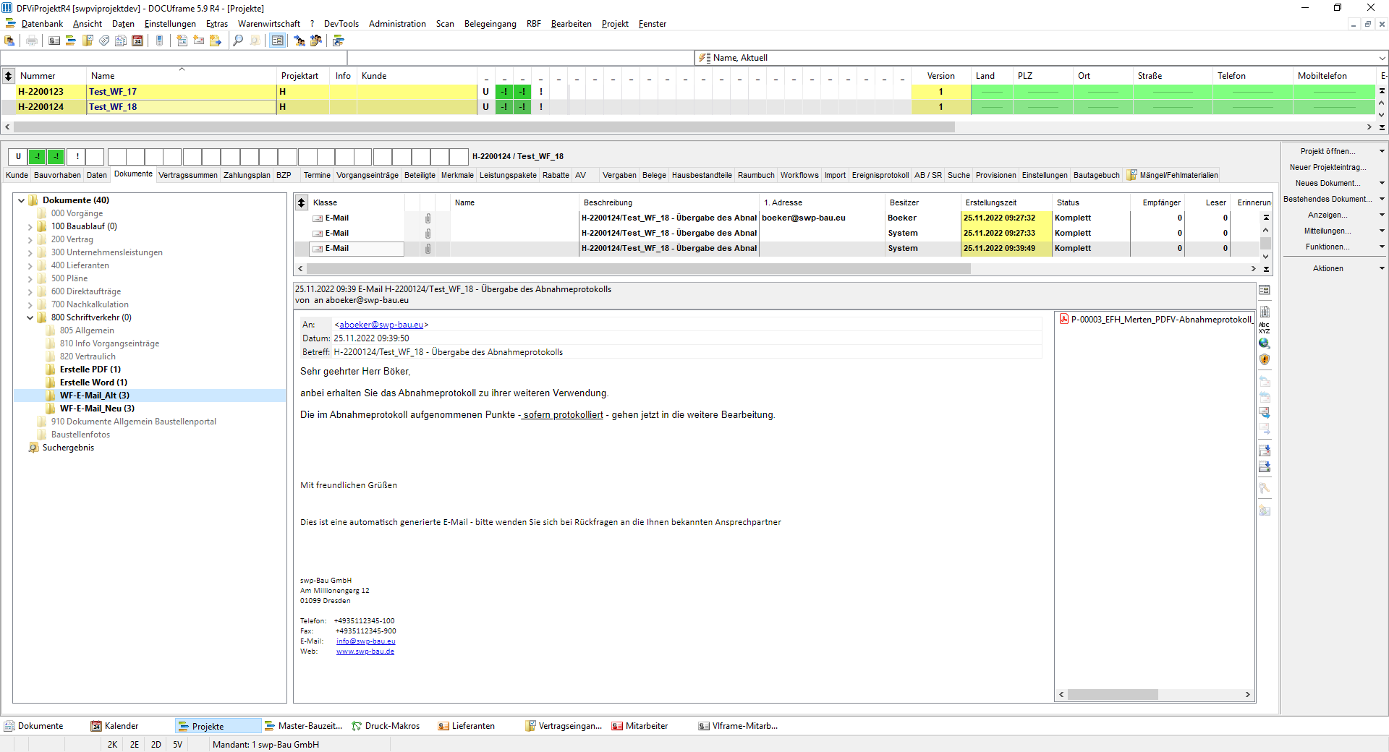Click the attachment clip of the 09:27:32 e-mail

(x=428, y=218)
